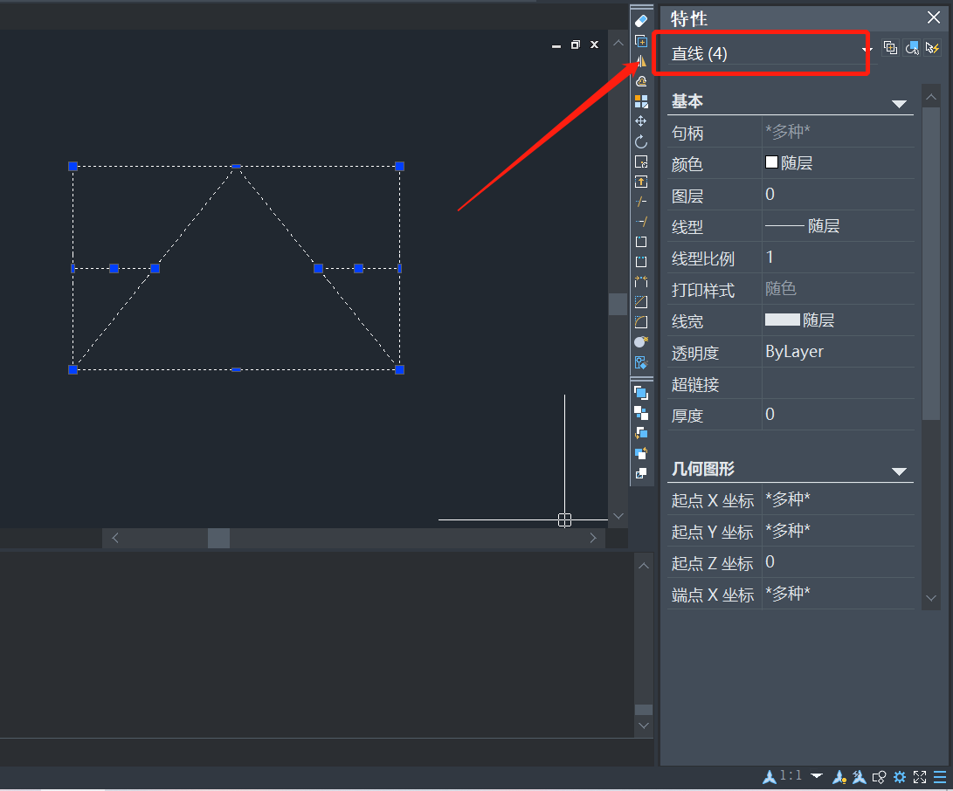Open the status bar customization menu icon
The height and width of the screenshot is (791, 953).
pos(940,777)
